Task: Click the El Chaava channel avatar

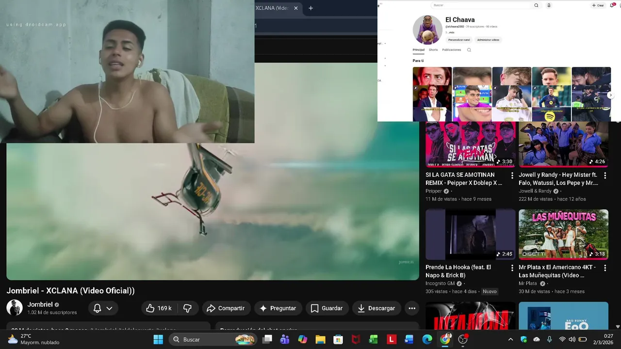Action: click(x=427, y=30)
